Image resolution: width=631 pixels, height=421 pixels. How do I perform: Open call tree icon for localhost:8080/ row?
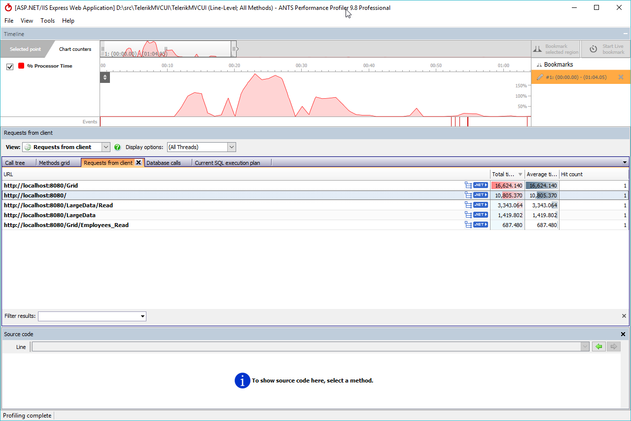click(x=468, y=195)
